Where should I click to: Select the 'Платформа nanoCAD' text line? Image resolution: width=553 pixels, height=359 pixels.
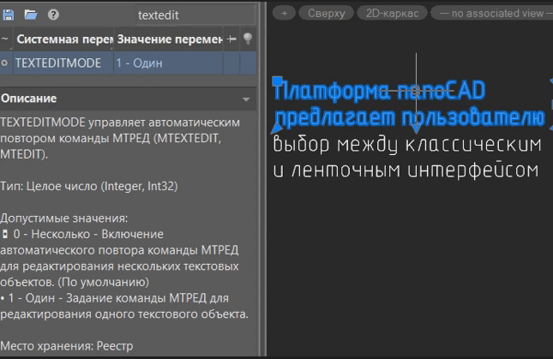(380, 91)
